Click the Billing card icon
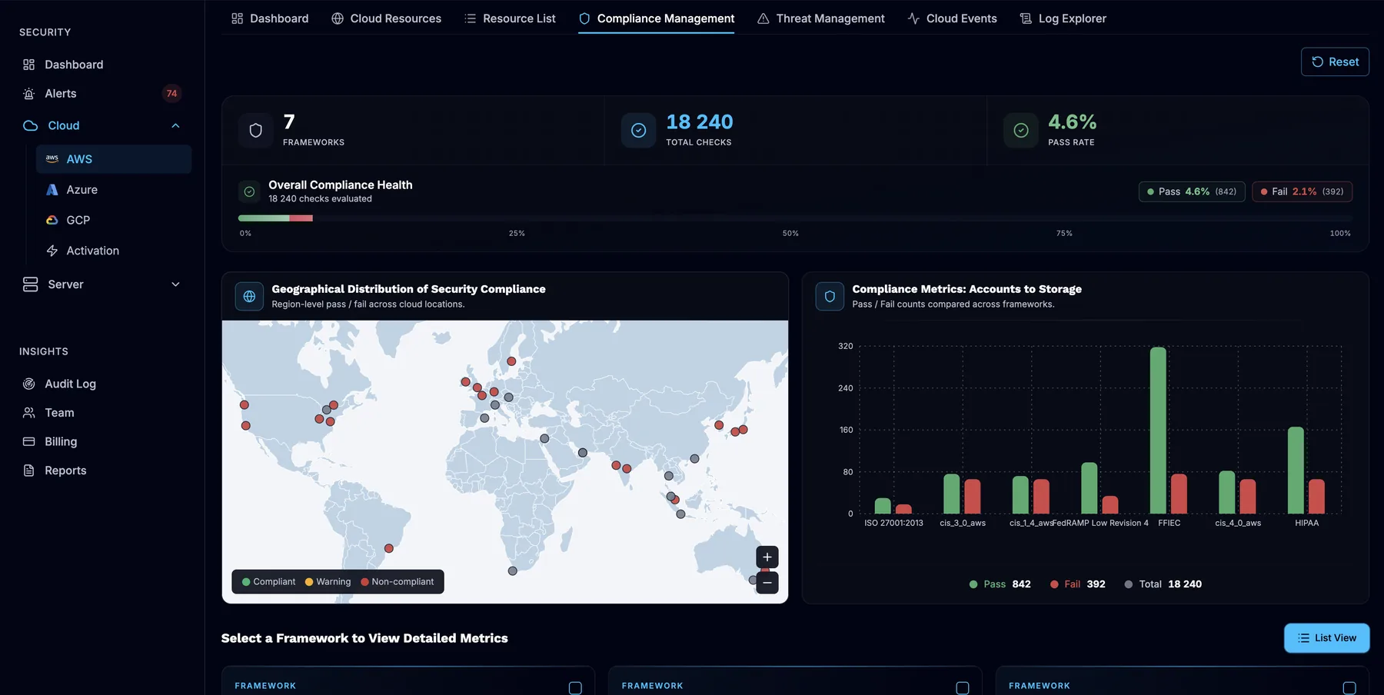The height and width of the screenshot is (695, 1384). pos(29,441)
